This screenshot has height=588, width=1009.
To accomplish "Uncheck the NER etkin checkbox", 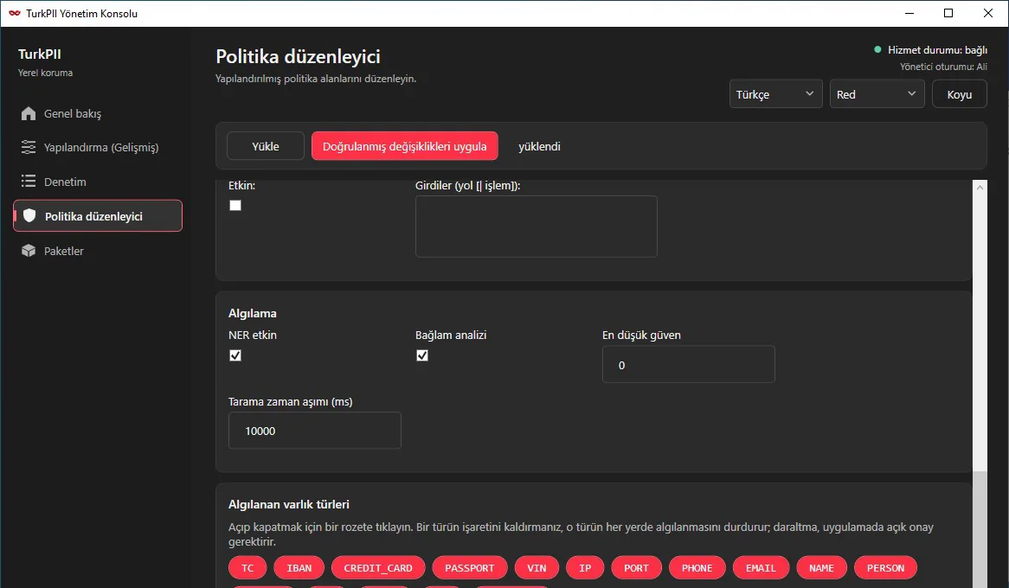I will (x=235, y=355).
